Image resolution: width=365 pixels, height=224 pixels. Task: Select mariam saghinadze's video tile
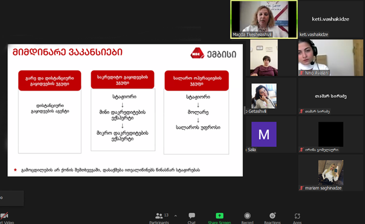pyautogui.click(x=330, y=173)
